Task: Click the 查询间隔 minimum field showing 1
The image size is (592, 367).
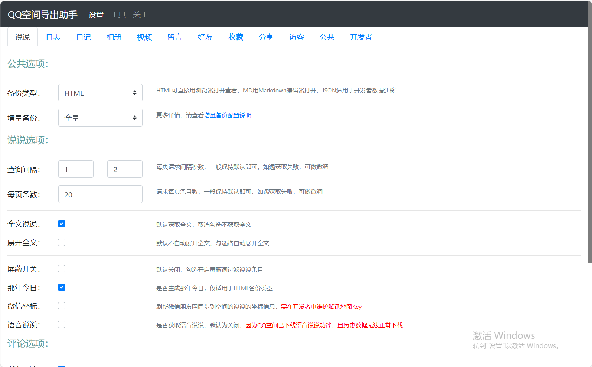Action: point(76,169)
